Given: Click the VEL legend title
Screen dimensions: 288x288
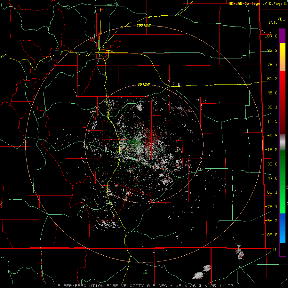Looking at the screenshot, I should click(x=281, y=19).
